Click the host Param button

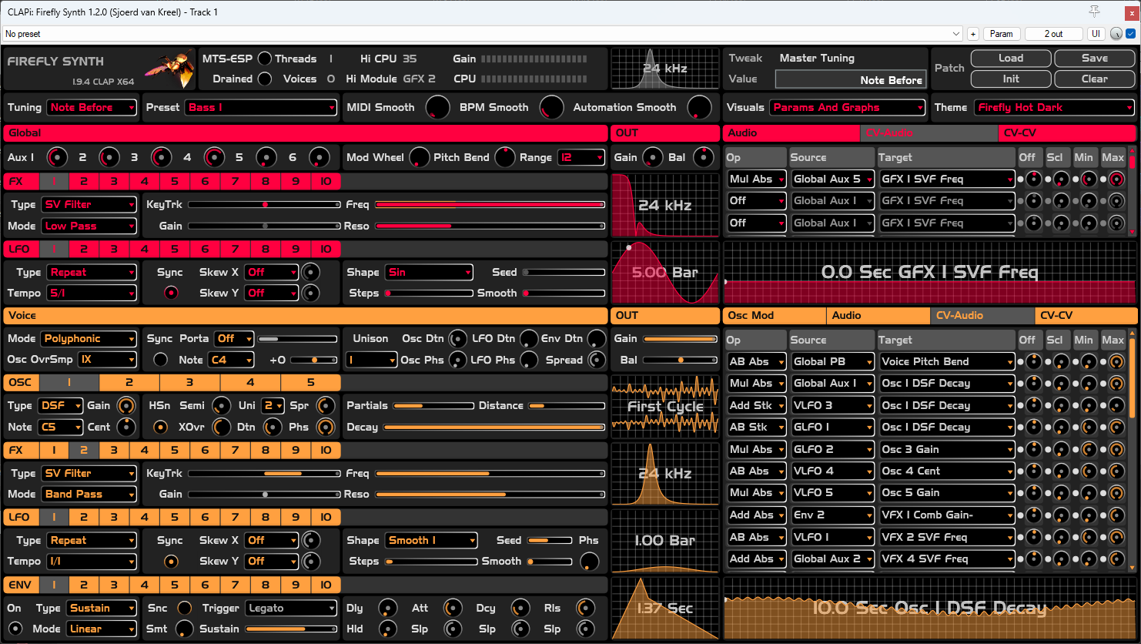tap(1002, 34)
